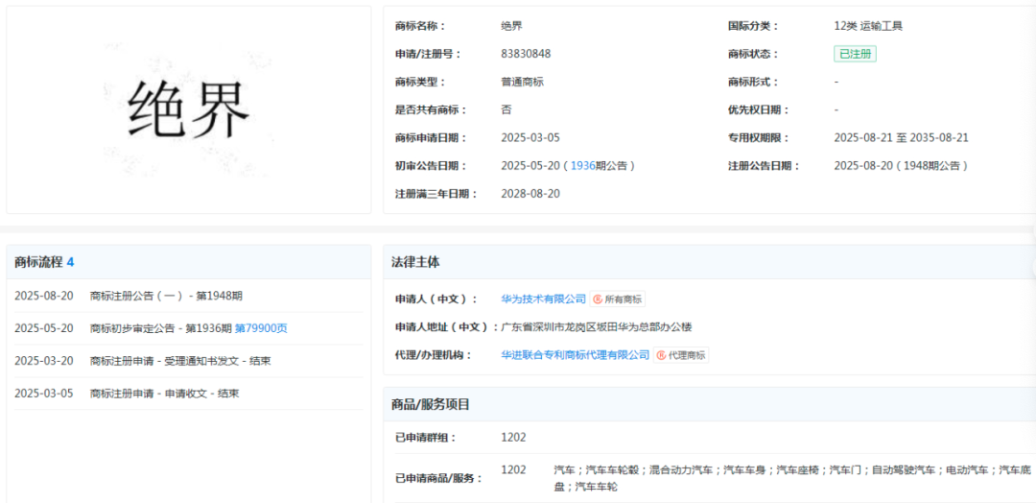
Task: Click the 2025-03-20 受理通知书发文 entry
Action: tap(180, 361)
